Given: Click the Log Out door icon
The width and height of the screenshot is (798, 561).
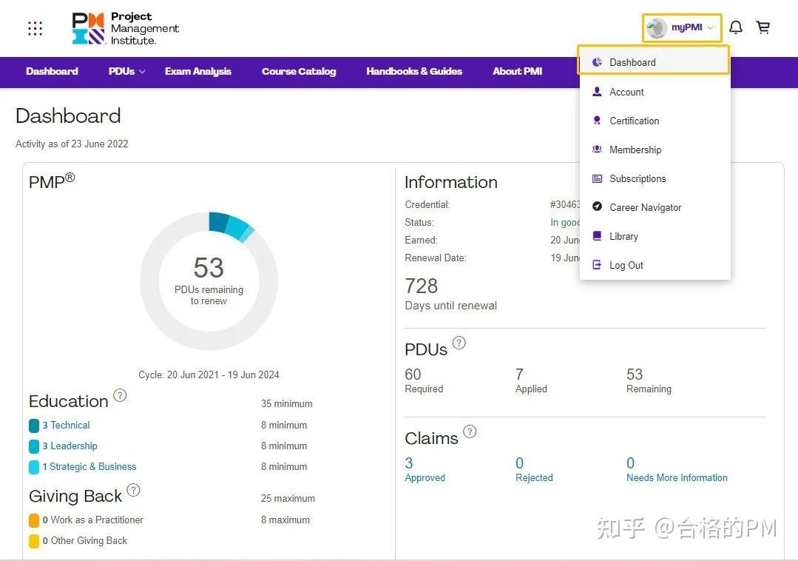Looking at the screenshot, I should pyautogui.click(x=597, y=265).
